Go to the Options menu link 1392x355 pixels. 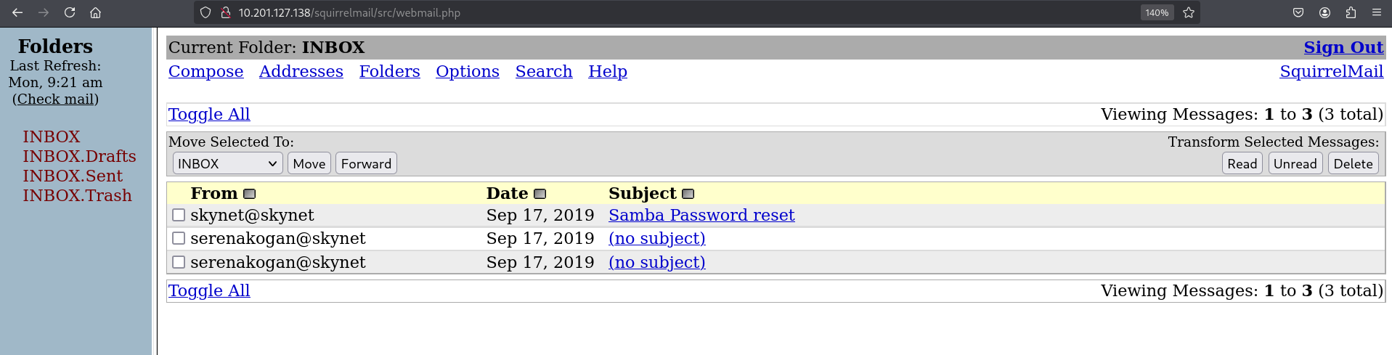pyautogui.click(x=467, y=71)
